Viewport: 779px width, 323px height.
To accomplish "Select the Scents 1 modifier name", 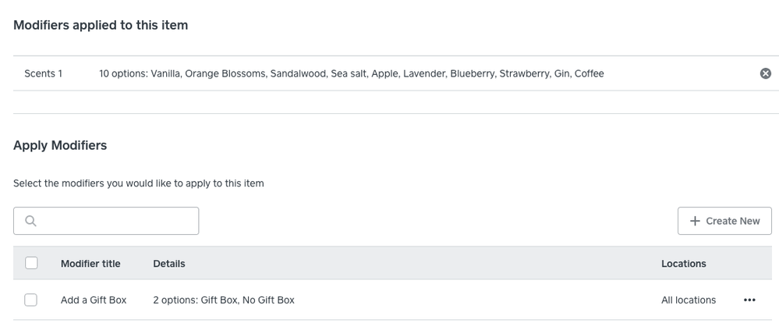I will point(43,73).
